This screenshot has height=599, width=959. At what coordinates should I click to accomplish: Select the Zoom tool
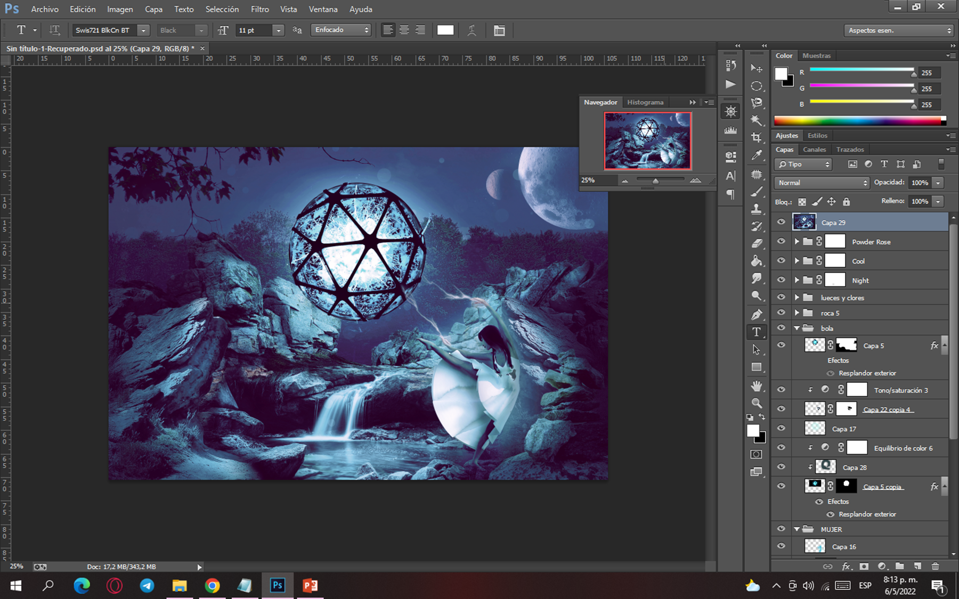pyautogui.click(x=757, y=403)
